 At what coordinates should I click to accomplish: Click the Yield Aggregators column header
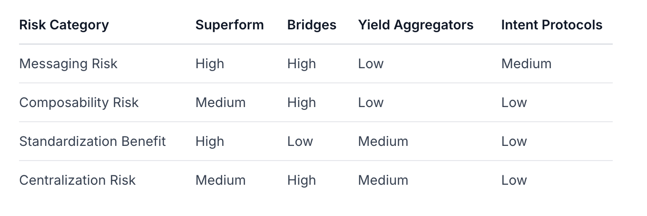(x=416, y=25)
